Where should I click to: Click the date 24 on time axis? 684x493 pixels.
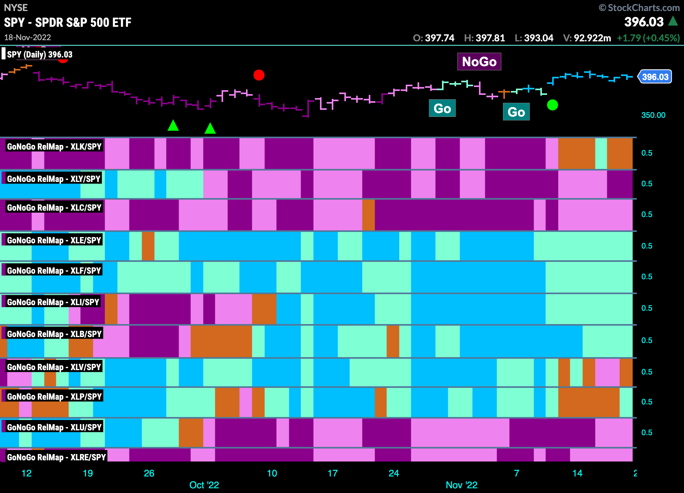394,473
